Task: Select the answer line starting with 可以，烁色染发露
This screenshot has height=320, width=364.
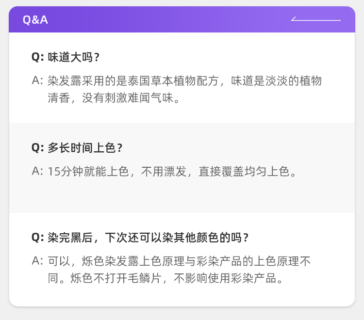Action: [x=179, y=261]
